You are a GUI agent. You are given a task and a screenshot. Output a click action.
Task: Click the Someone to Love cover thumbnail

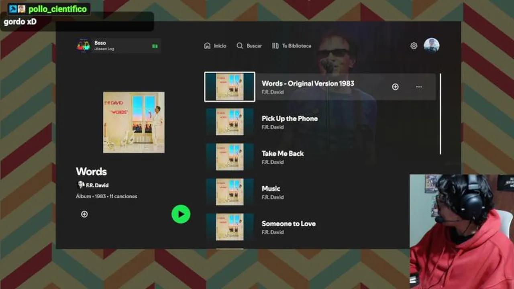(x=230, y=227)
